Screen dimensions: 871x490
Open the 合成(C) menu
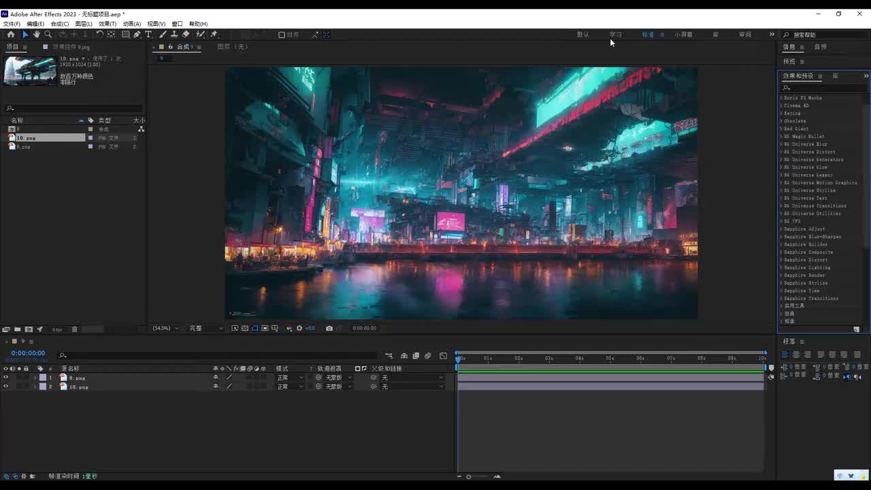pos(60,24)
